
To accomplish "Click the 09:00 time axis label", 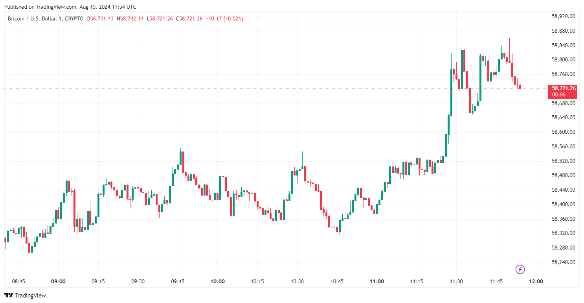I will 58,281.
